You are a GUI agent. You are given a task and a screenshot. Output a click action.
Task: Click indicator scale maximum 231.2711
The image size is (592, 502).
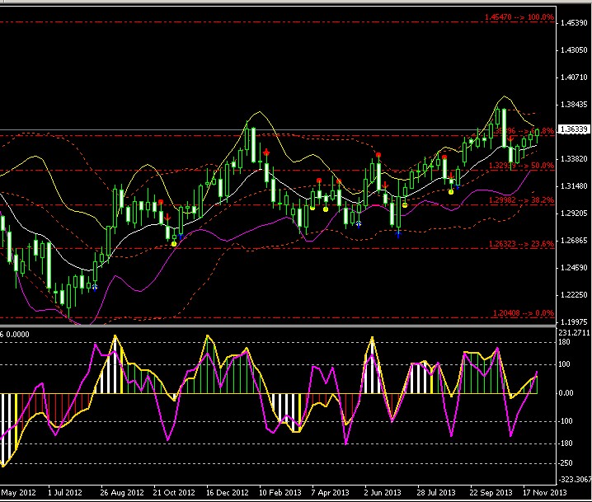[x=574, y=332]
